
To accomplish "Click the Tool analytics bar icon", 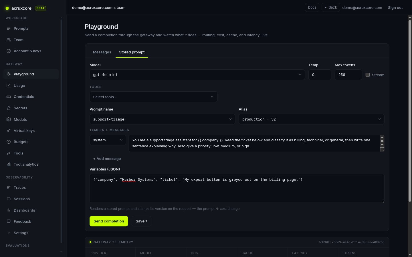I will coord(9,164).
